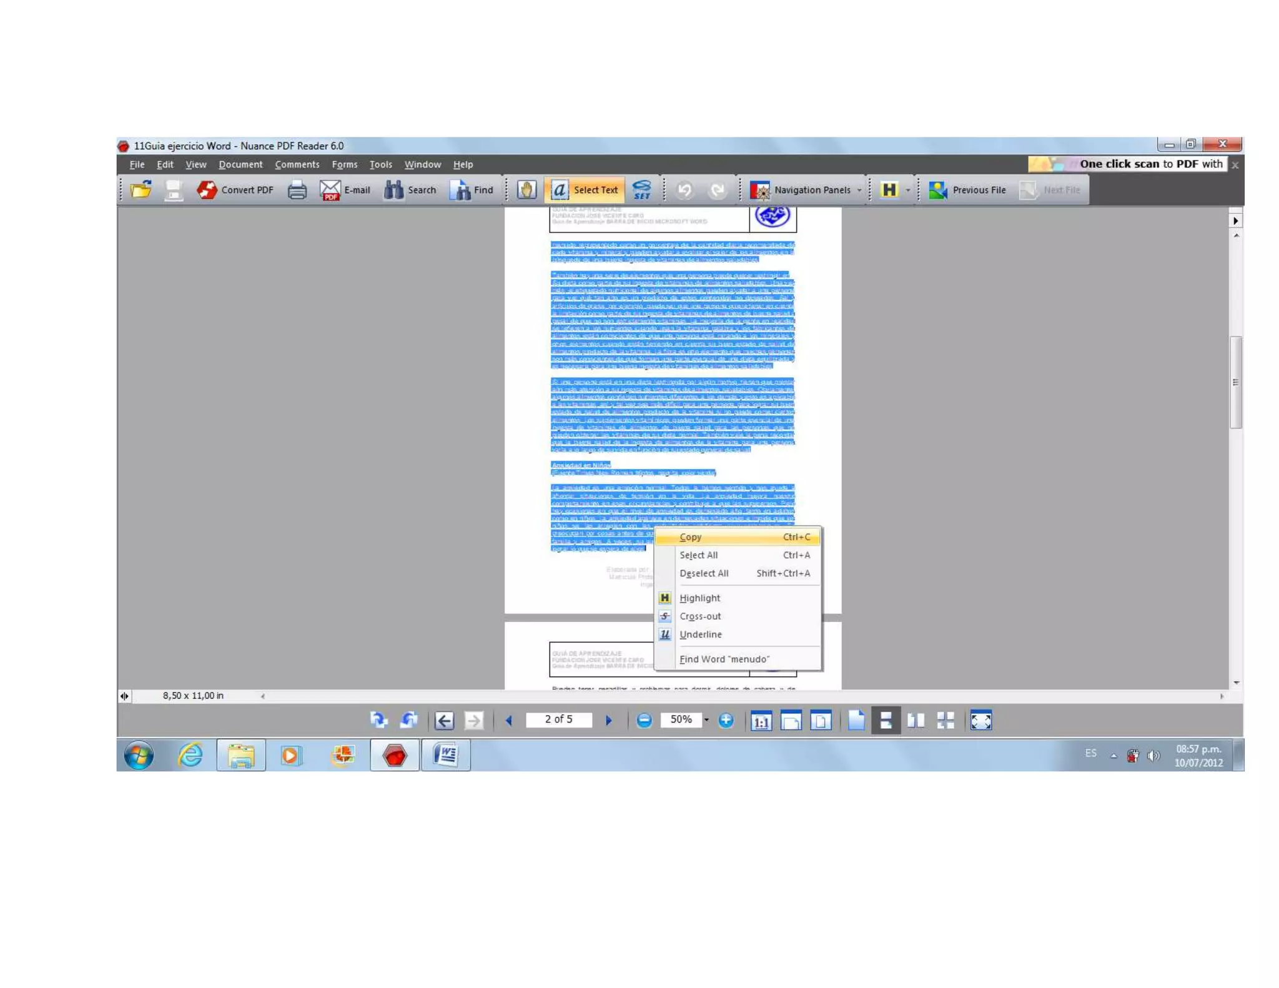The height and width of the screenshot is (988, 1279).
Task: Choose Copy from the context menu
Action: (x=691, y=537)
